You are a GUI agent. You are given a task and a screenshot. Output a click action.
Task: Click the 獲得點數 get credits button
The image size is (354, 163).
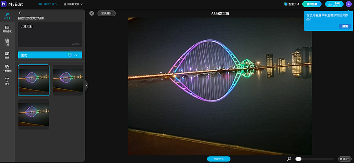pyautogui.click(x=312, y=4)
